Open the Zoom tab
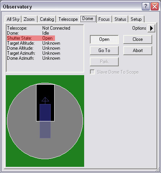This screenshot has width=161, height=173. click(x=29, y=19)
